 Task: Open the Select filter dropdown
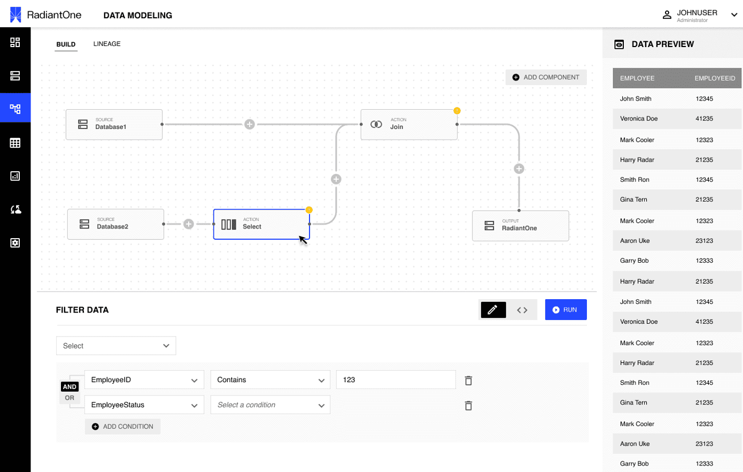(116, 346)
